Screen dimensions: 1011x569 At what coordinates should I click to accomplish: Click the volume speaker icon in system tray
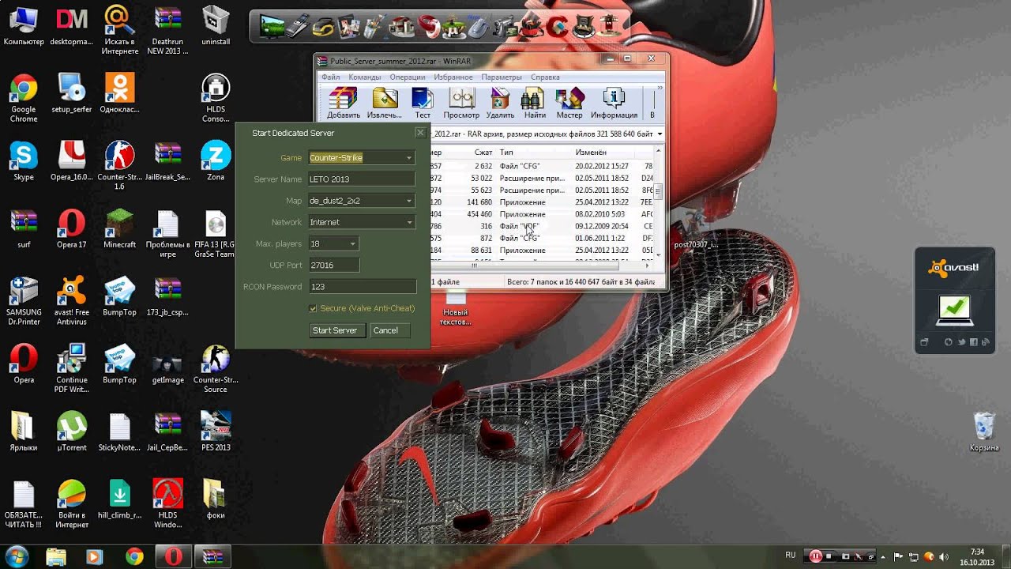[x=943, y=556]
